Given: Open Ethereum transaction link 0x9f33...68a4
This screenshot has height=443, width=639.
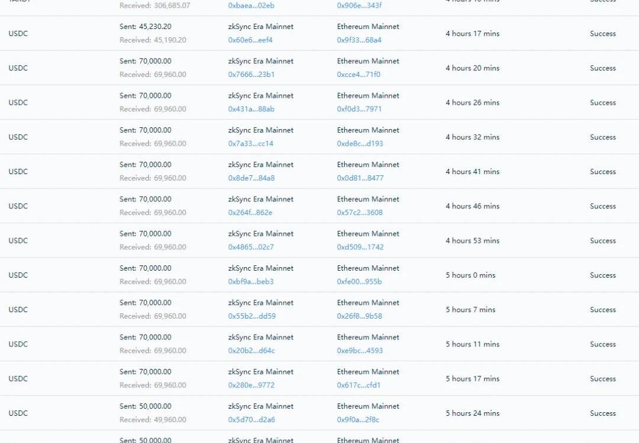Looking at the screenshot, I should pos(359,40).
